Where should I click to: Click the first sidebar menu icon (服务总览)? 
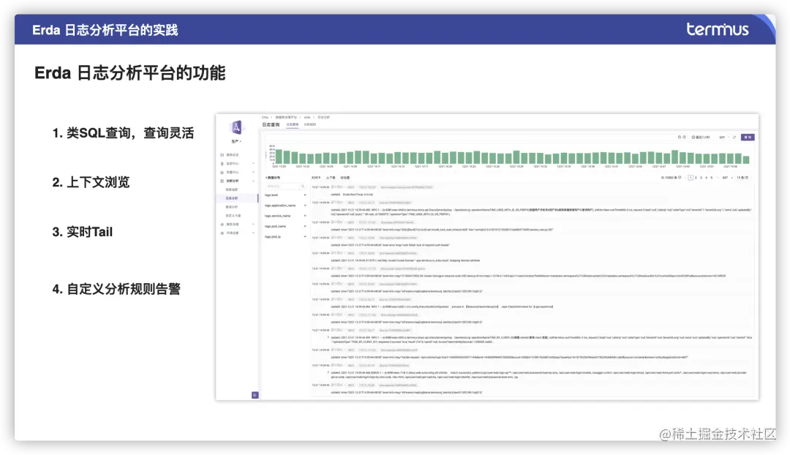222,155
